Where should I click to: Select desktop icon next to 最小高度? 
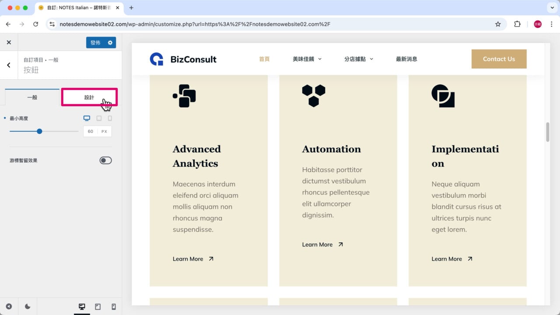(87, 119)
